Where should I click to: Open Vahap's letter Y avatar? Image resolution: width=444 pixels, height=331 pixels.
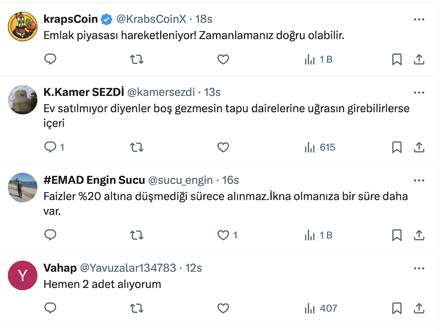click(23, 276)
